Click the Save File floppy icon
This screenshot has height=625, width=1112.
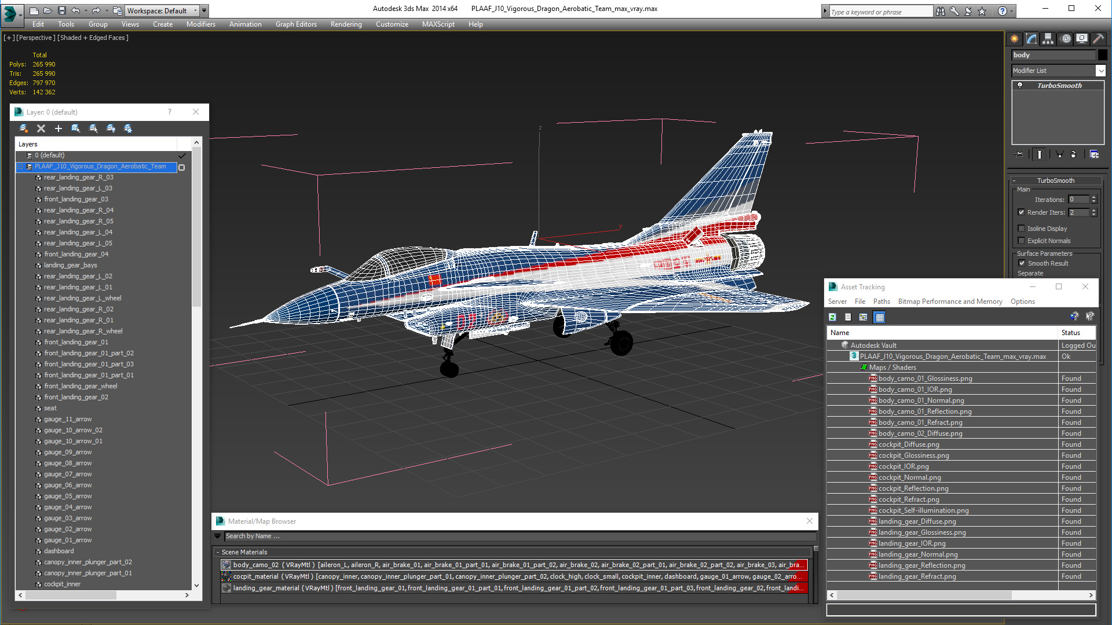click(61, 10)
